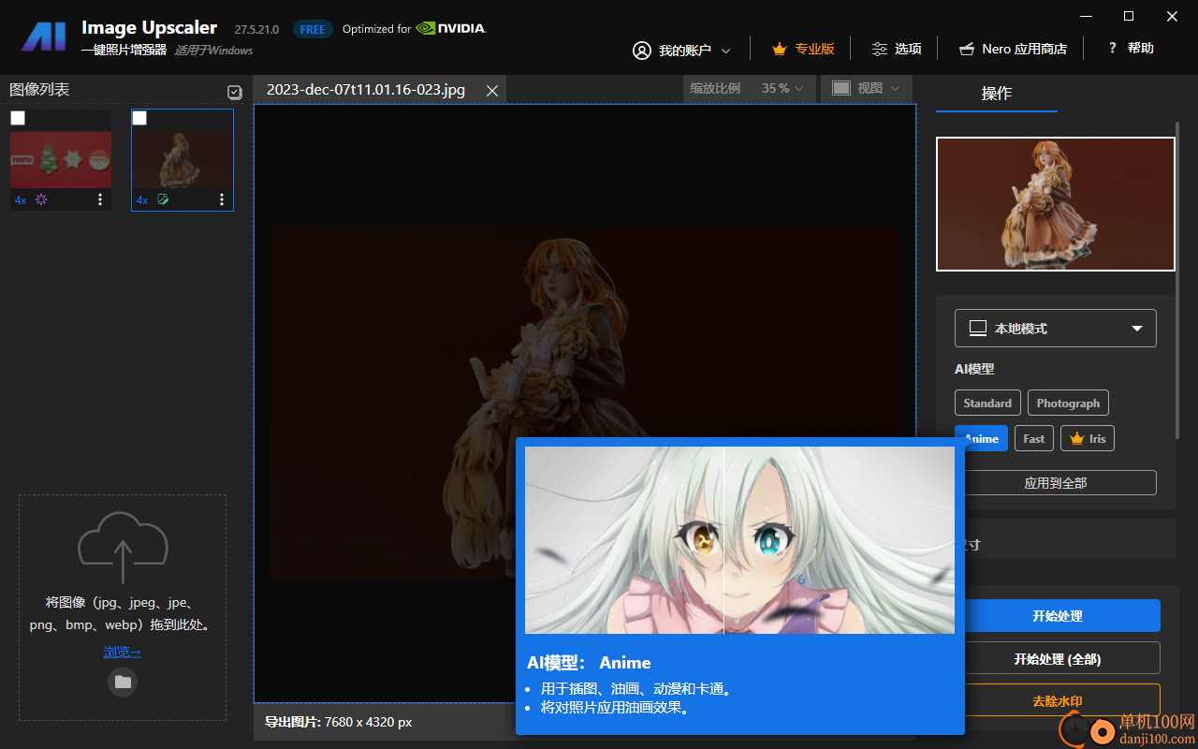Open the local mode dropdown
The image size is (1198, 749).
click(x=1056, y=329)
